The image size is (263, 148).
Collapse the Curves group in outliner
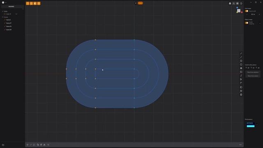point(3,17)
